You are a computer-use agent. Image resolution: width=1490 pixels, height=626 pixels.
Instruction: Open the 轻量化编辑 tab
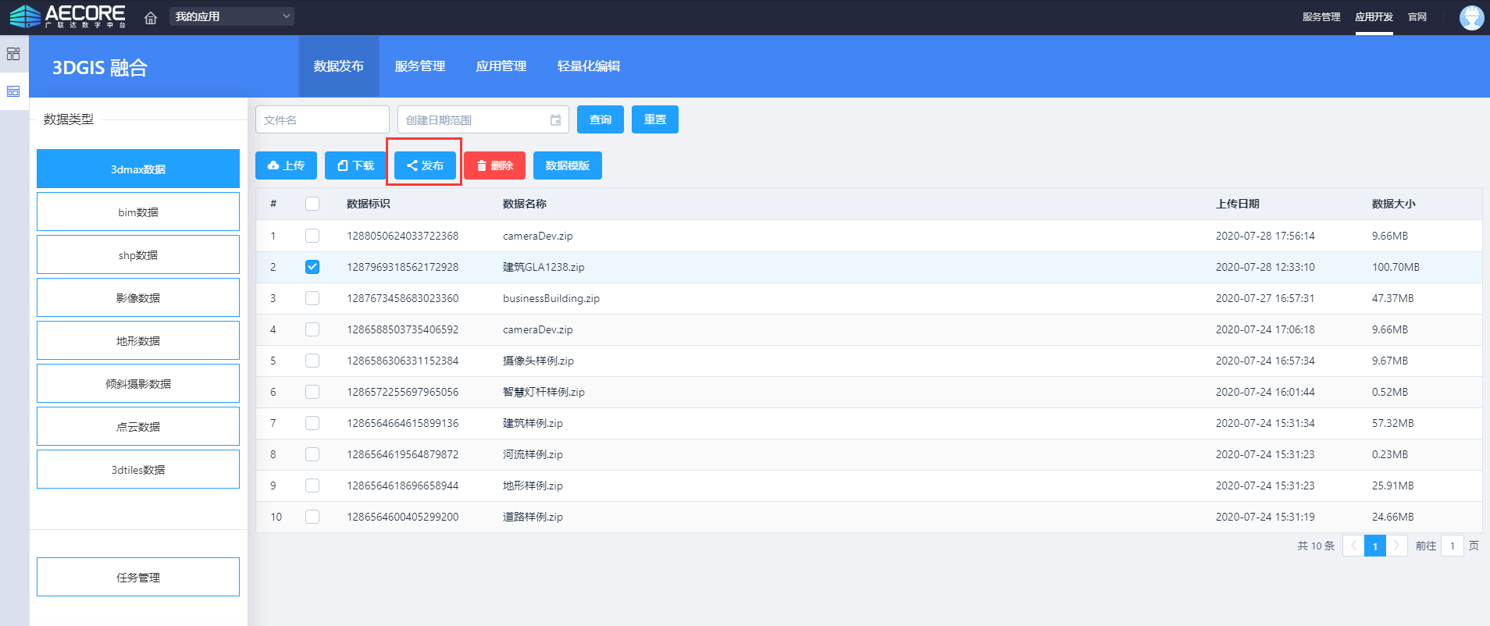(x=588, y=66)
